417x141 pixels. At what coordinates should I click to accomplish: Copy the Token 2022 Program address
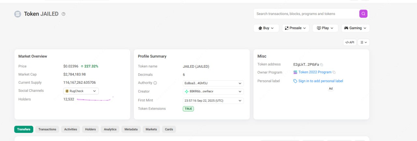click(x=334, y=72)
